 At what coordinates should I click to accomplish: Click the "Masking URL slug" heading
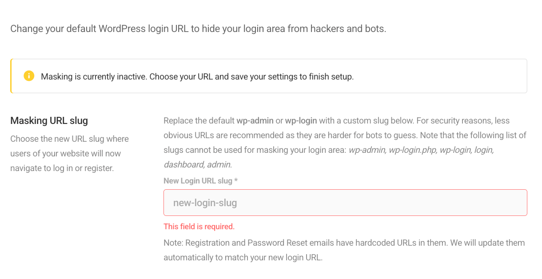point(49,120)
